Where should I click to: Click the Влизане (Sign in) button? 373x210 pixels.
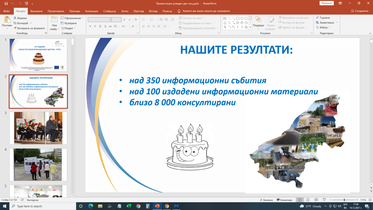pyautogui.click(x=326, y=3)
